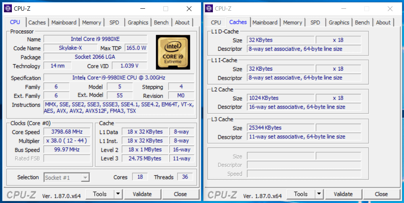Click the L2 Cache size '1024 KBytes'

(x=281, y=98)
